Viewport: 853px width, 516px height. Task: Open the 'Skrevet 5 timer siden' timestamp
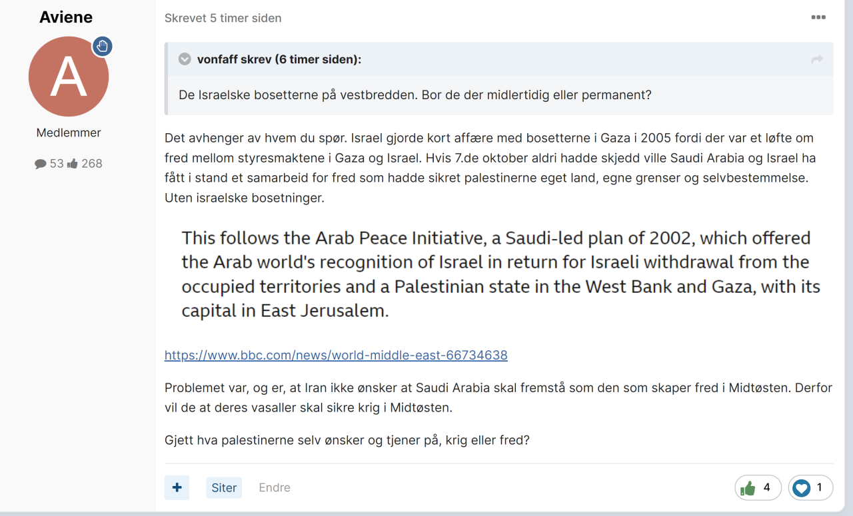(223, 18)
